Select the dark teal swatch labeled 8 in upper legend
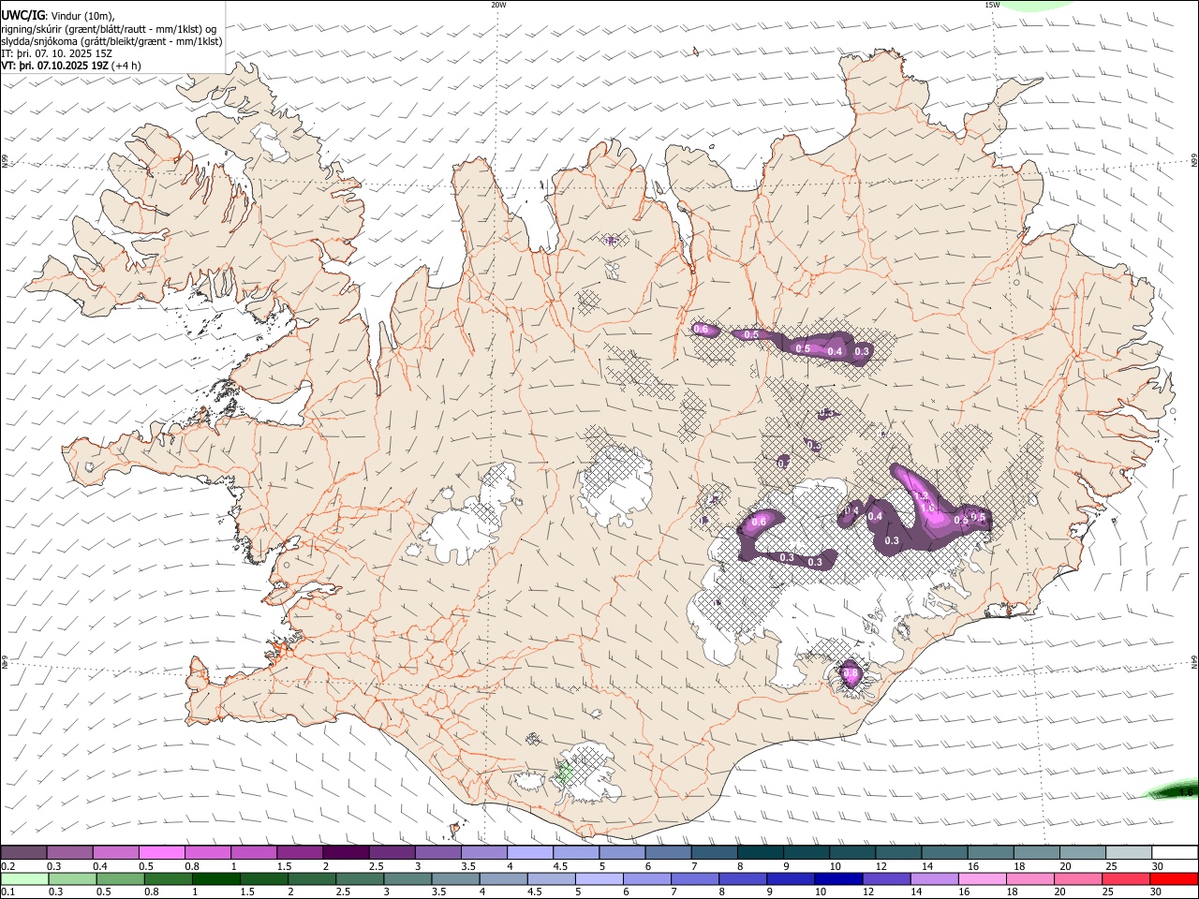This screenshot has height=899, width=1199. [x=760, y=853]
